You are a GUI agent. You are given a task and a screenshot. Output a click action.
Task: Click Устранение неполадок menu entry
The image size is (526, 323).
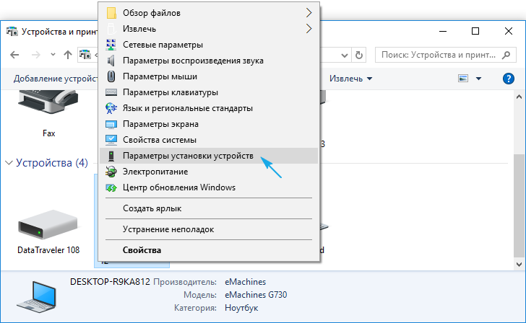point(168,229)
